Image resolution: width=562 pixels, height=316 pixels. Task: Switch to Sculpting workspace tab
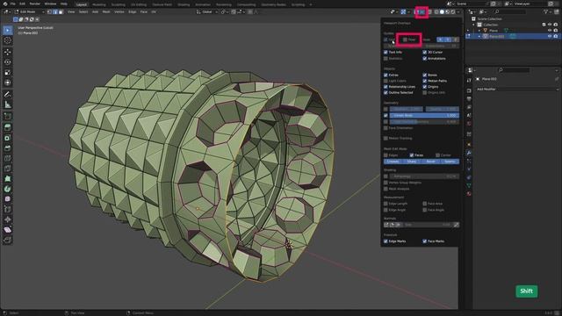[118, 4]
